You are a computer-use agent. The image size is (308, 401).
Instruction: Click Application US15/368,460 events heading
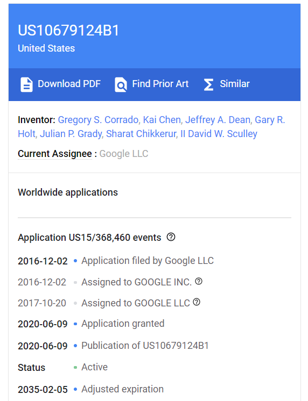[x=89, y=238]
